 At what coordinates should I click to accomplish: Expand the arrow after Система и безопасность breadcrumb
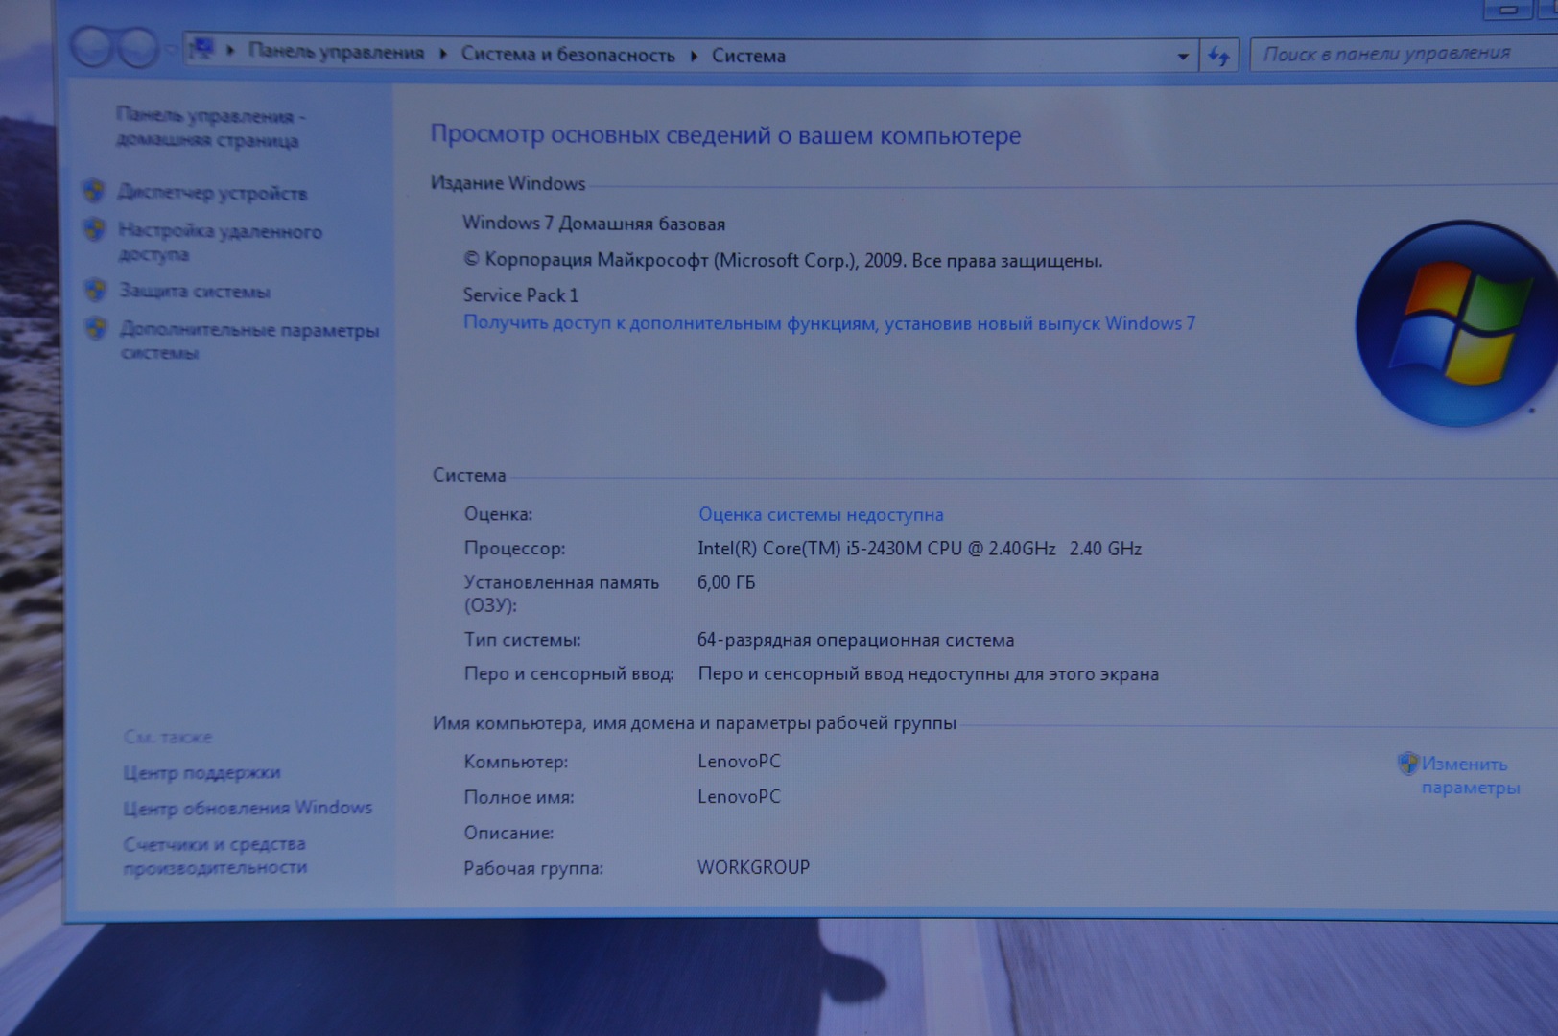pos(694,56)
